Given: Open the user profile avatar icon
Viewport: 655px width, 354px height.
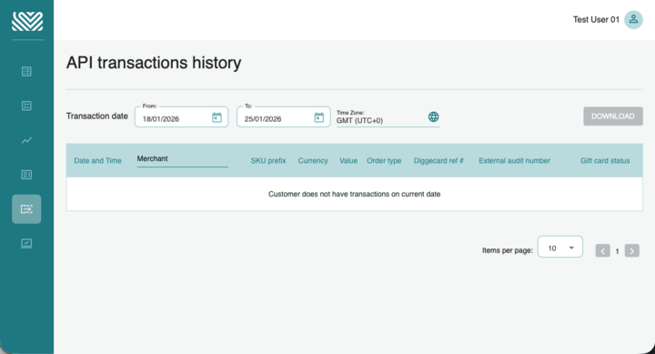Looking at the screenshot, I should click(633, 19).
